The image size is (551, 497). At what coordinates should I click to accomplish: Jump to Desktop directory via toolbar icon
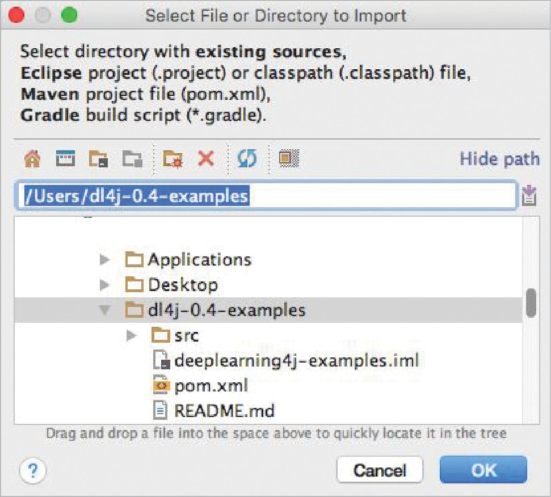coord(65,159)
